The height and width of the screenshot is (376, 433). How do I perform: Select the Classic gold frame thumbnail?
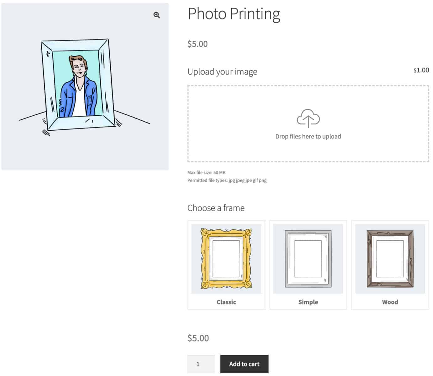[226, 258]
